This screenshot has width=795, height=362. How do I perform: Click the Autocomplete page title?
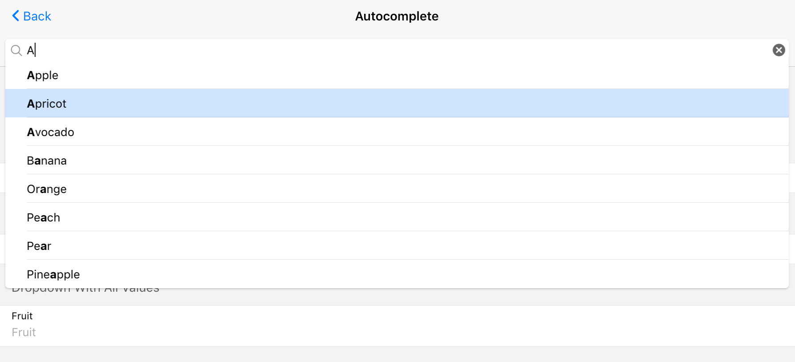pyautogui.click(x=397, y=16)
